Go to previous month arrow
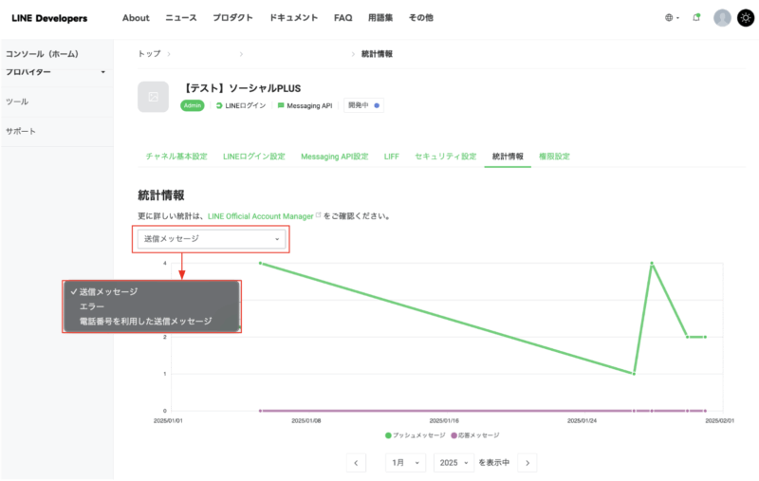 pyautogui.click(x=356, y=463)
